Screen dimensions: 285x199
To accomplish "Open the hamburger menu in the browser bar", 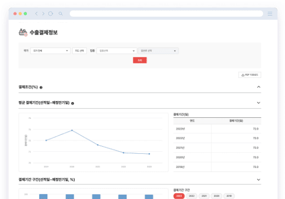I will pos(270,13).
